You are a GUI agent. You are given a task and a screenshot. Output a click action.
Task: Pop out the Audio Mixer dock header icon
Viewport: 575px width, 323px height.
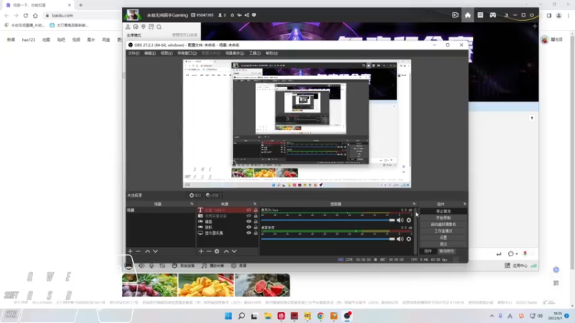(x=414, y=204)
